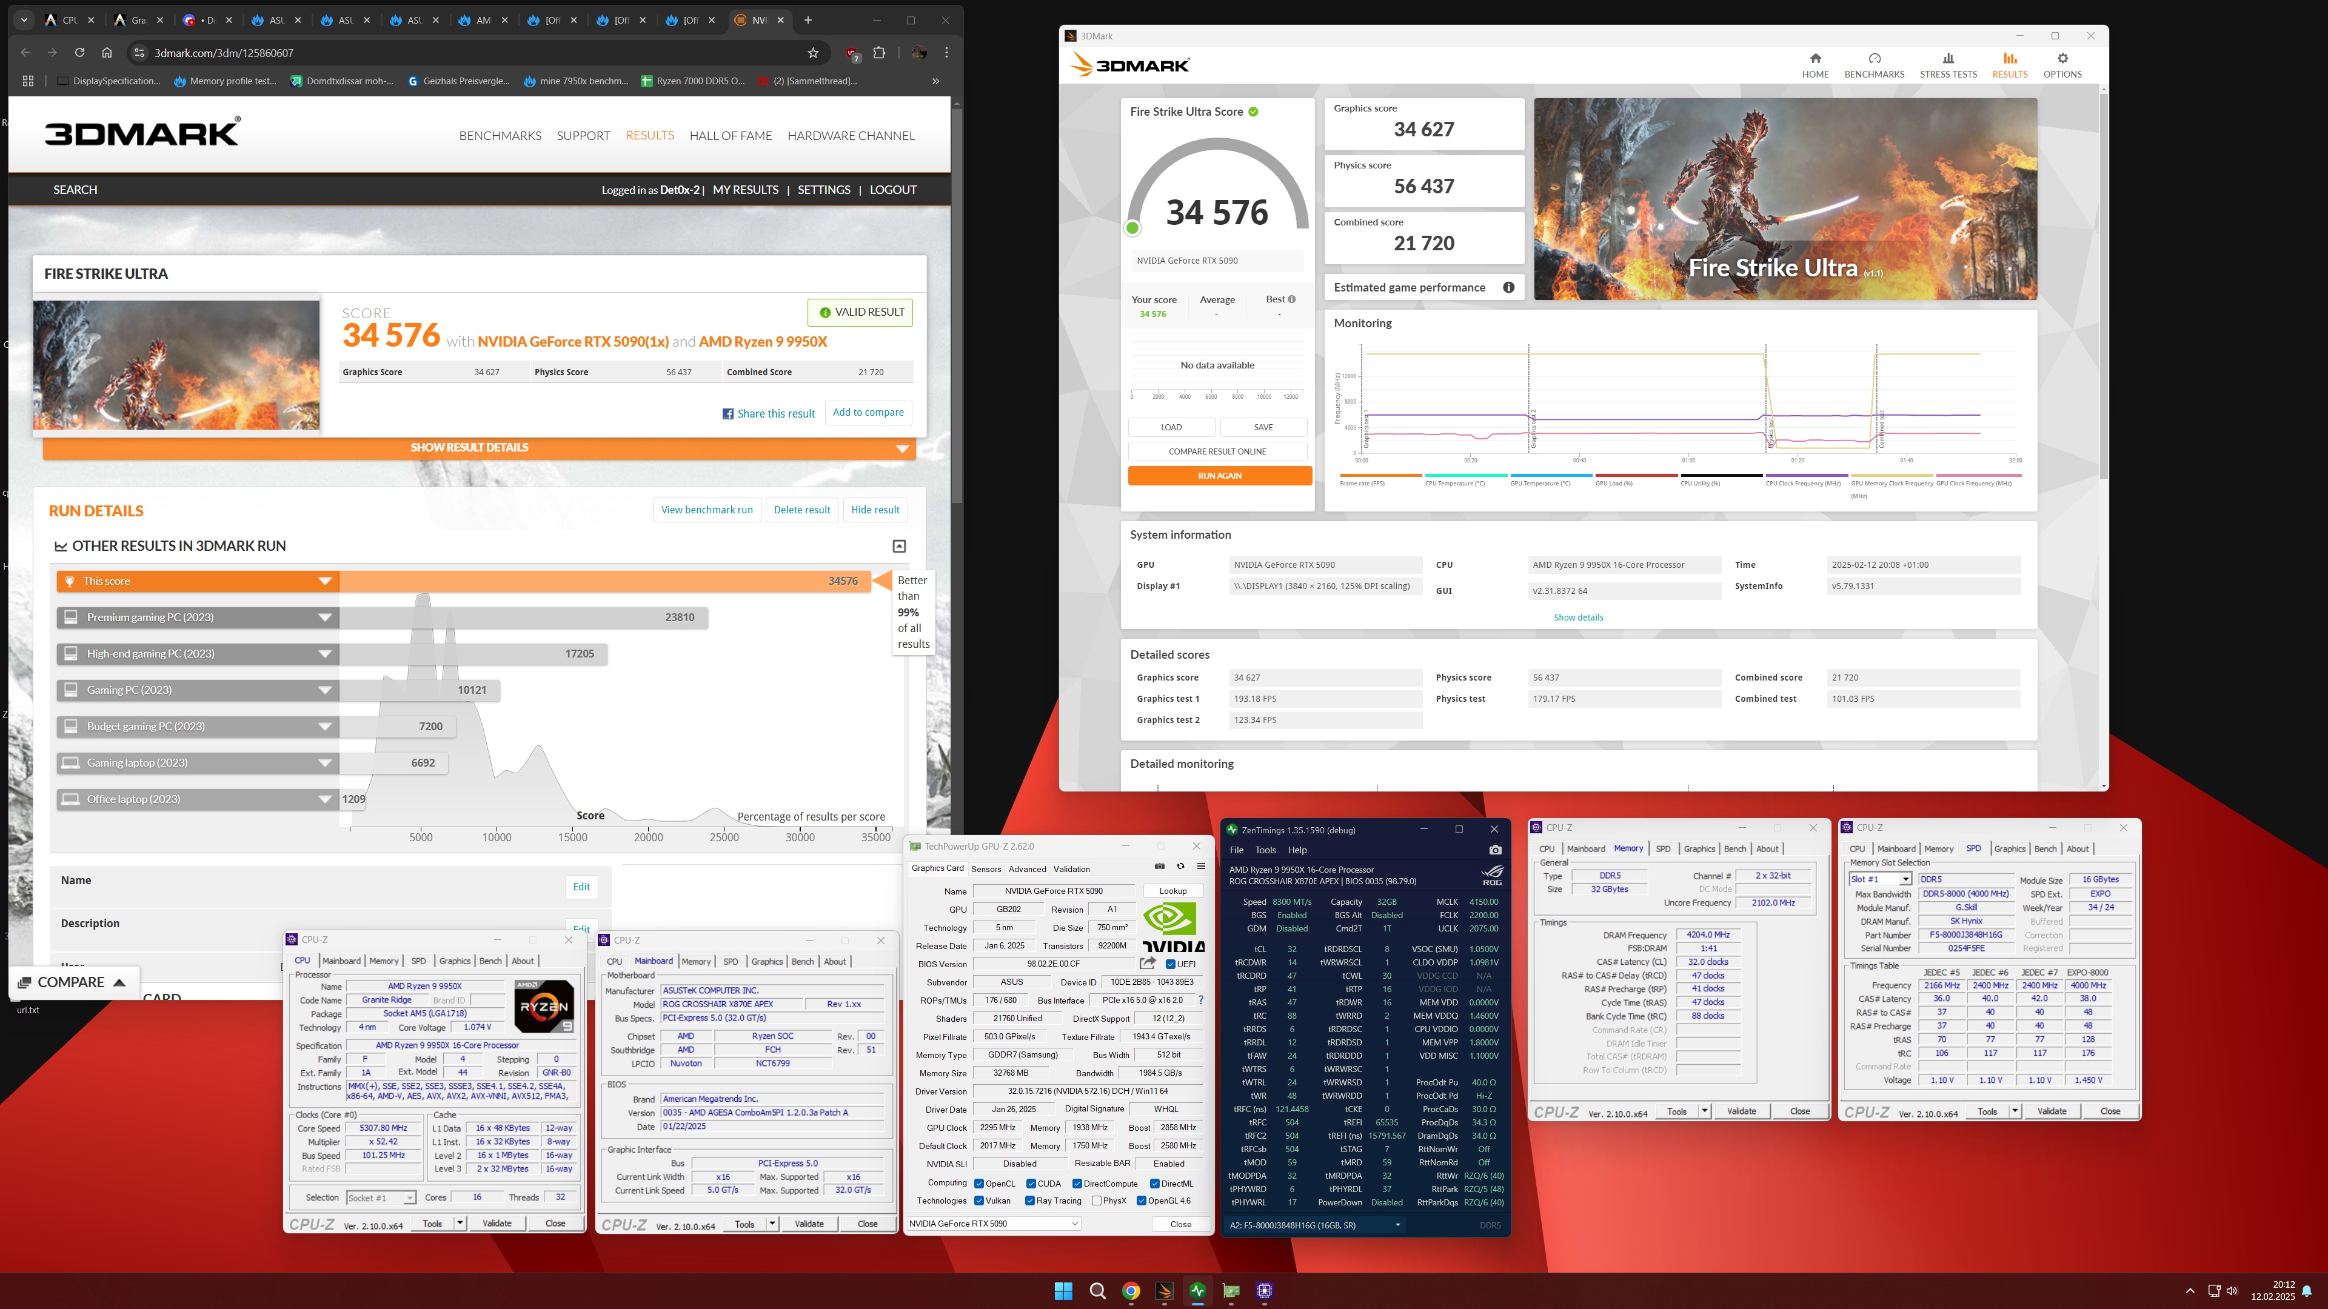Click the RUN AGAIN button

click(1220, 475)
